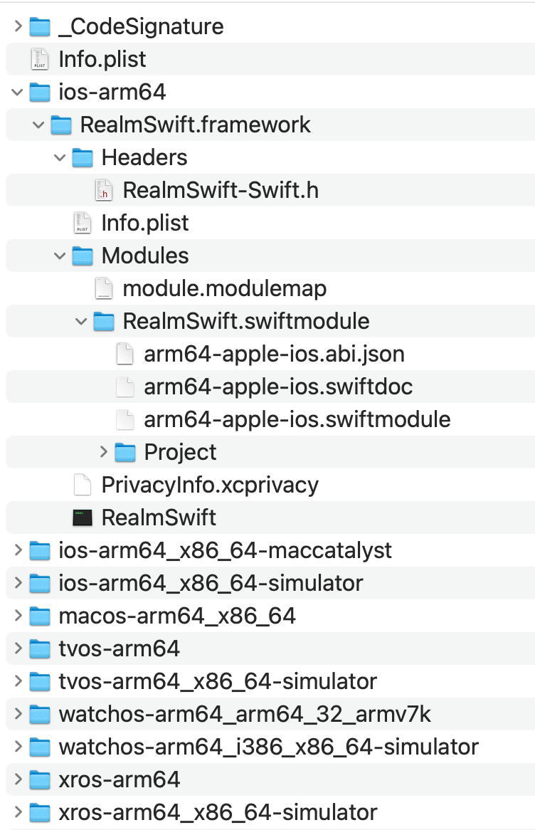Select the arm64-apple-ios.swiftdoc file name
Viewport: 535px width, 830px height.
click(x=278, y=387)
